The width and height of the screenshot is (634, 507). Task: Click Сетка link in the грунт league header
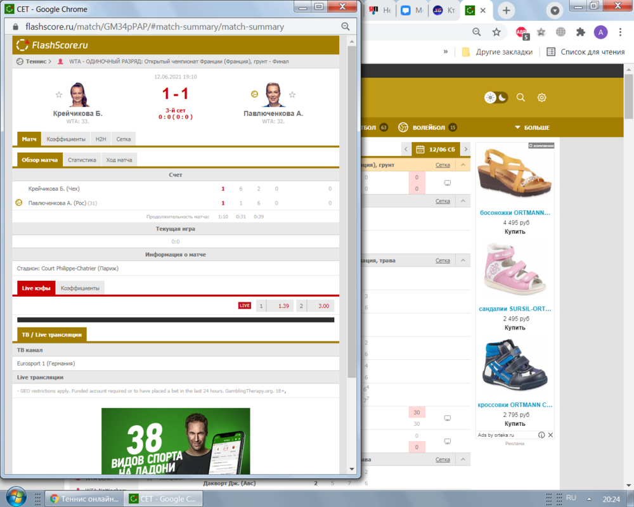coord(443,165)
